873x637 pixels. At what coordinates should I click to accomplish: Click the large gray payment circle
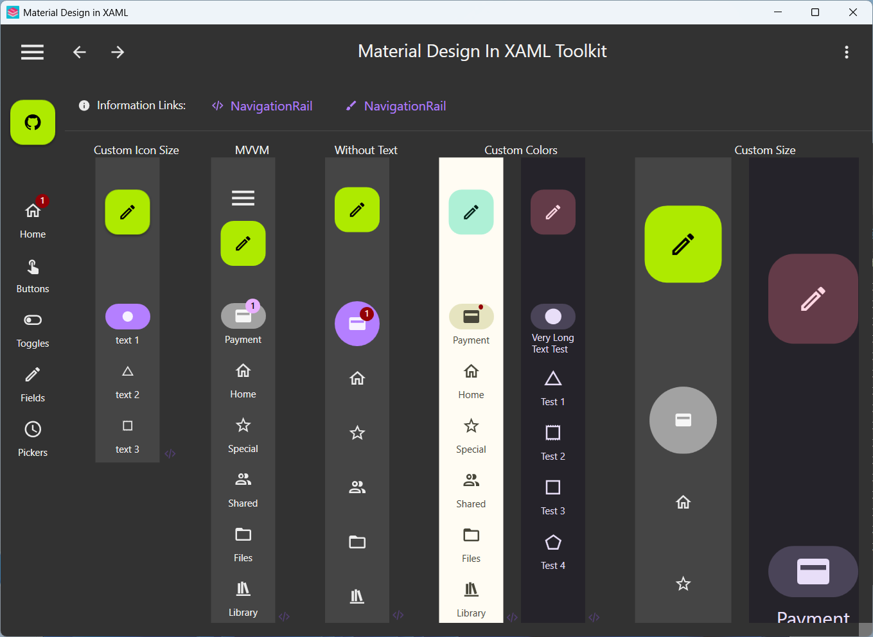tap(683, 420)
